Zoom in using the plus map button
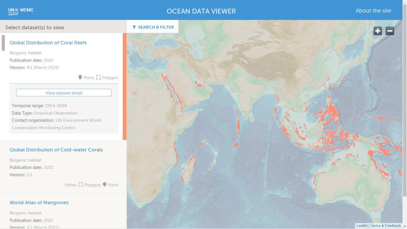 click(x=377, y=31)
